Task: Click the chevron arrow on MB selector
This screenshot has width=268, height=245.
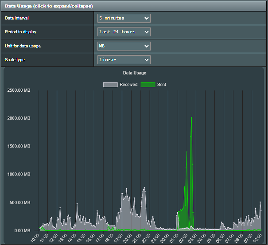Action: pyautogui.click(x=147, y=46)
